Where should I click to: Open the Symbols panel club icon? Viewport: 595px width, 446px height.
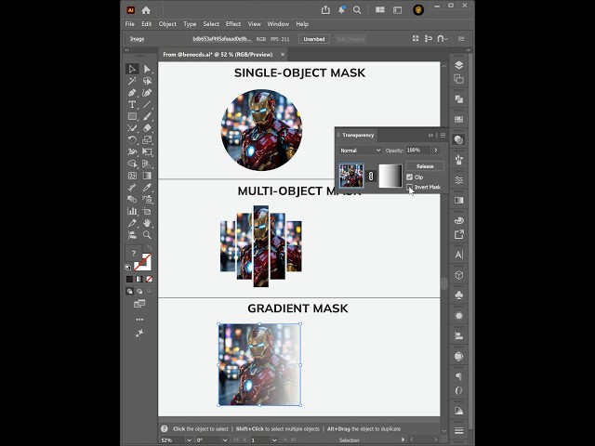click(x=458, y=295)
